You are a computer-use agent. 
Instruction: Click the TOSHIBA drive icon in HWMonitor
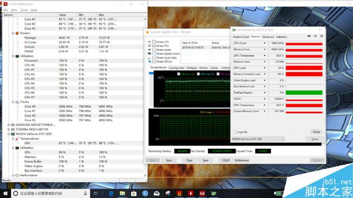point(13,129)
